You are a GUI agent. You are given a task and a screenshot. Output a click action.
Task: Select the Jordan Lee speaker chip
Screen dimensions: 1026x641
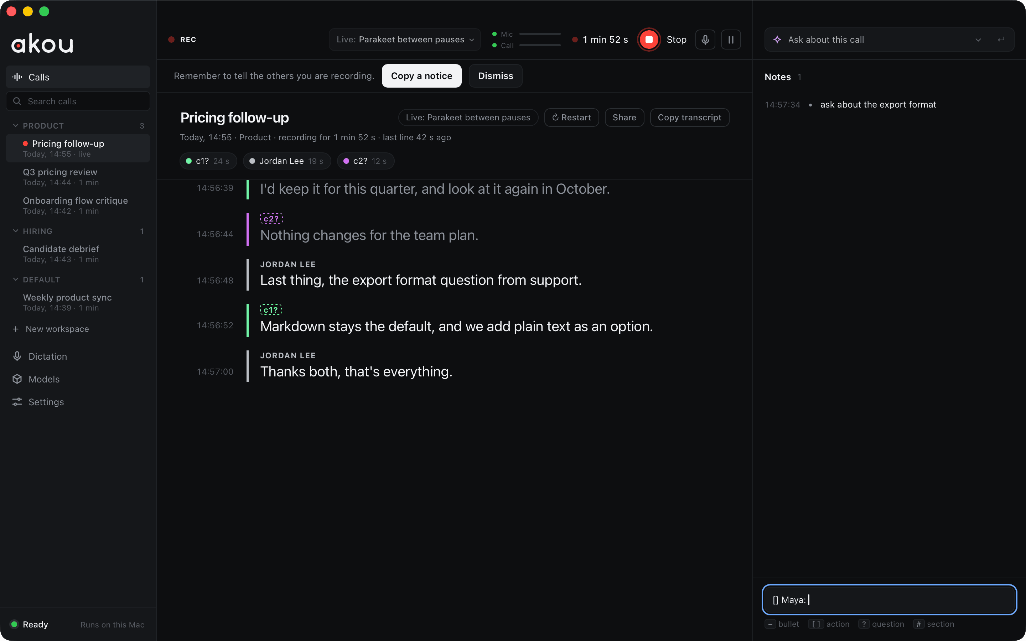[286, 161]
